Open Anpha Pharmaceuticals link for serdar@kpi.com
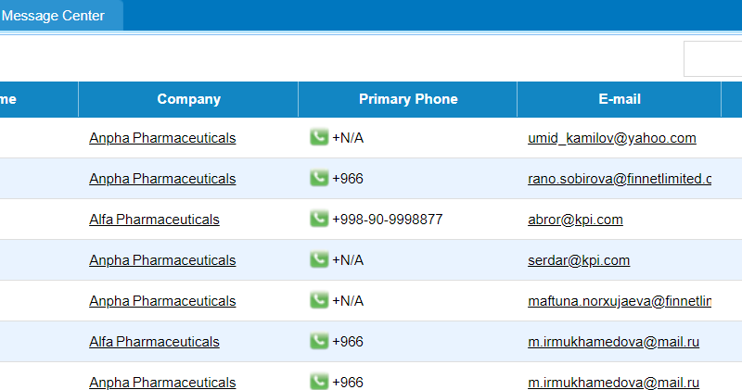The image size is (742, 390). point(162,260)
